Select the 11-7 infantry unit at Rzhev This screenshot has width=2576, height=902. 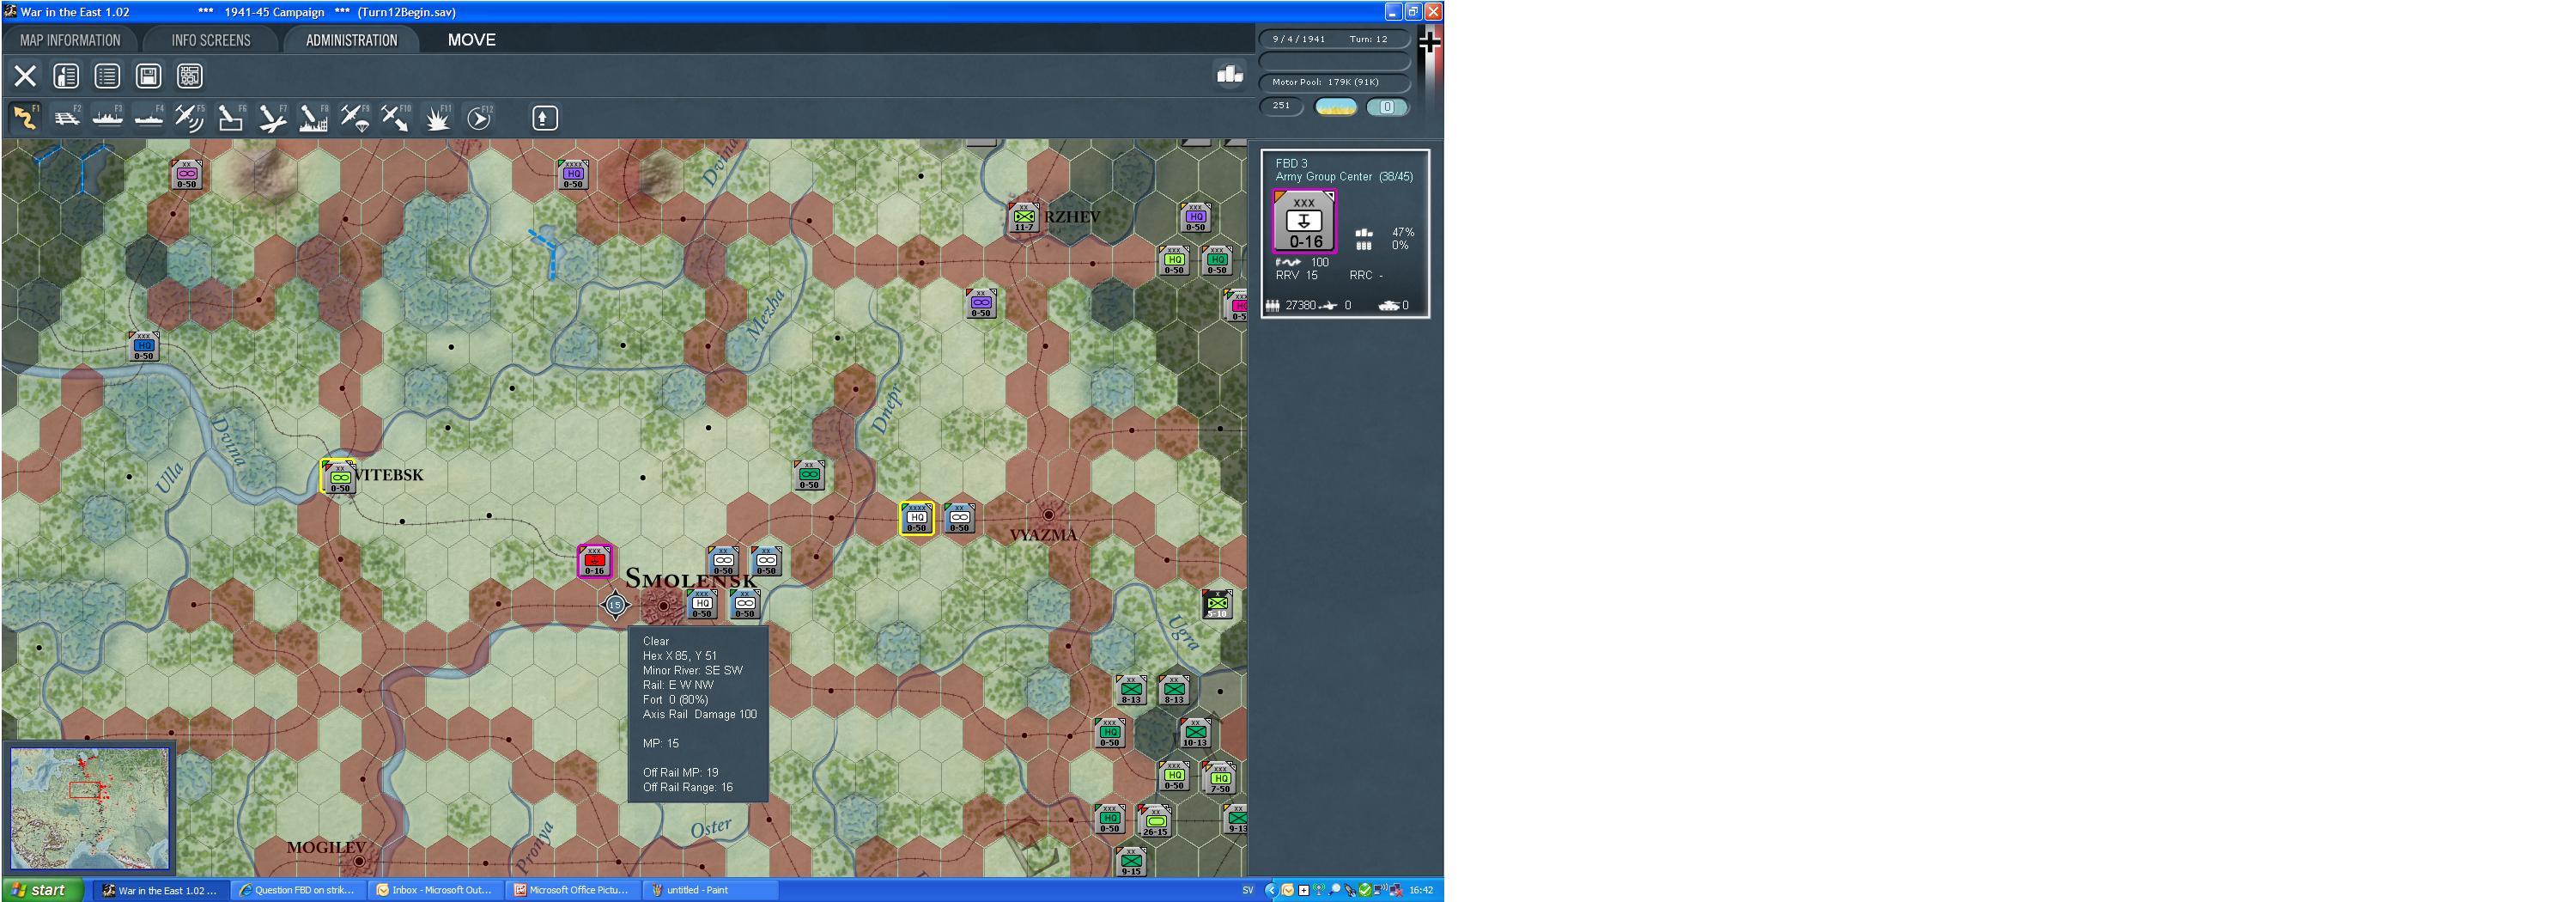click(x=1023, y=217)
